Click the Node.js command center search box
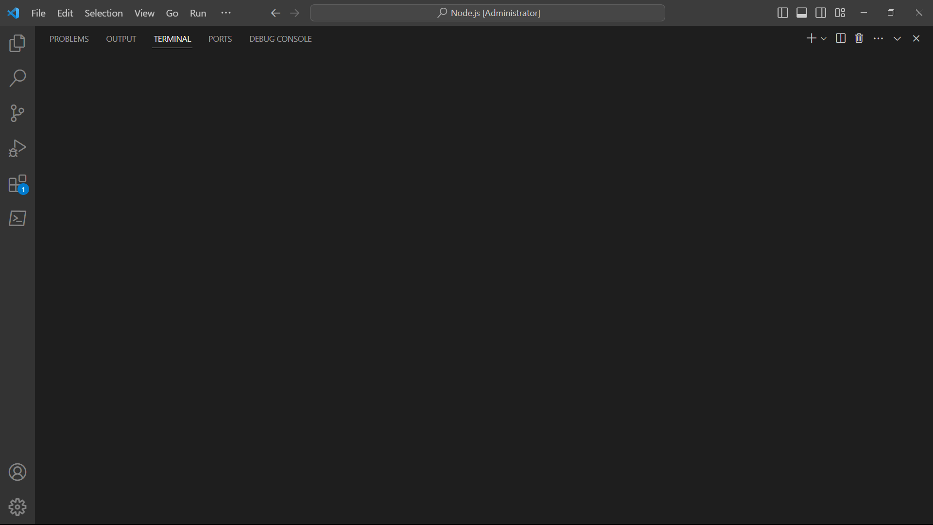This screenshot has width=933, height=525. pyautogui.click(x=487, y=13)
